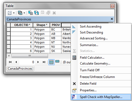Jump to the last record
This screenshot has width=132, height=101.
coord(44,62)
